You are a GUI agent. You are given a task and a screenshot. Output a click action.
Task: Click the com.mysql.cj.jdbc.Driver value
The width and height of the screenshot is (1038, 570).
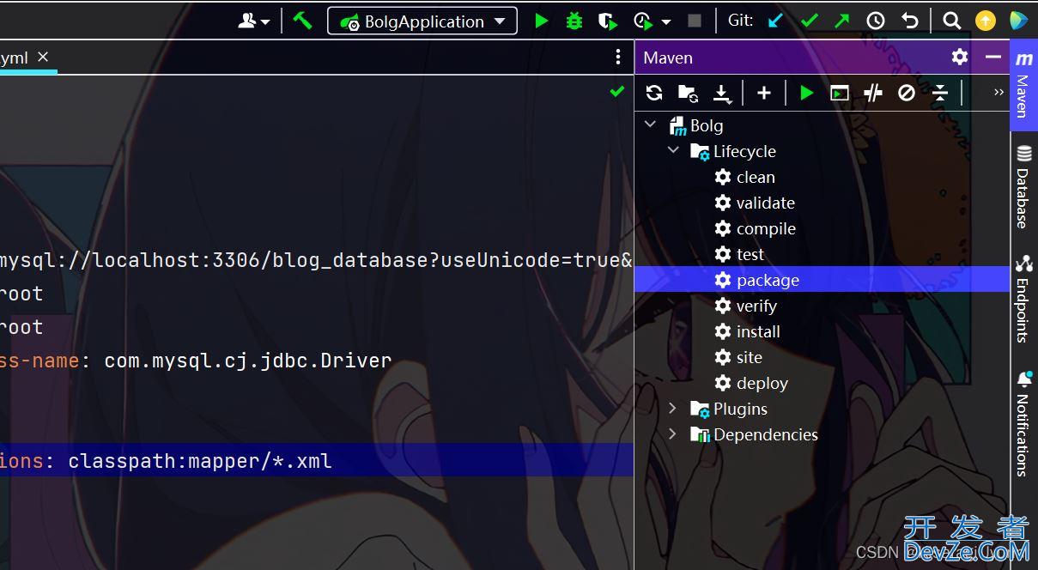(x=248, y=361)
